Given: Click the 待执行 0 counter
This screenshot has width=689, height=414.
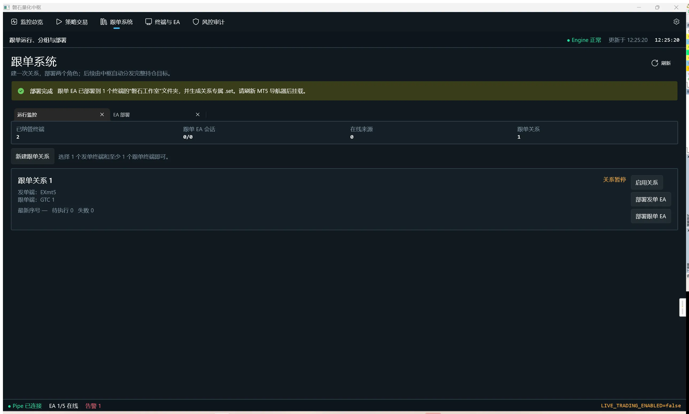Looking at the screenshot, I should point(63,210).
